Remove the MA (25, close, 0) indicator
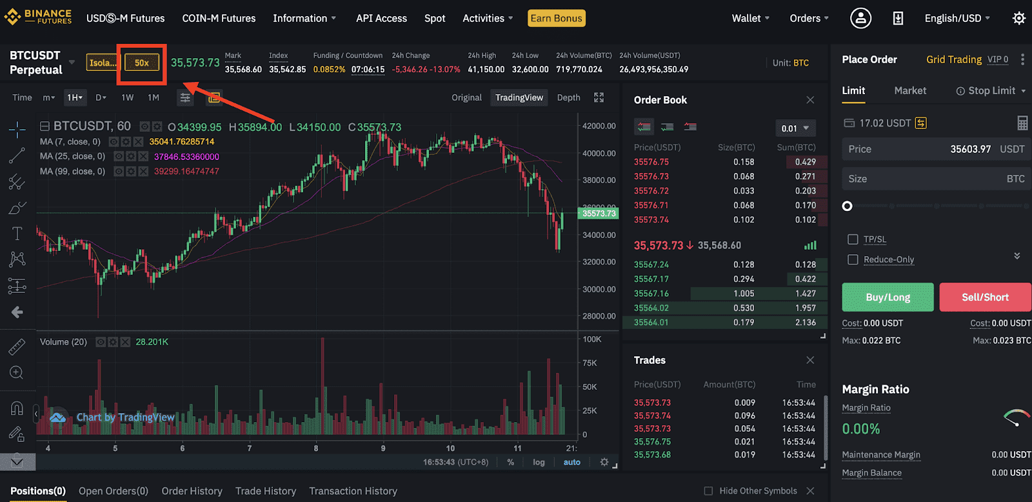The image size is (1032, 502). (143, 156)
